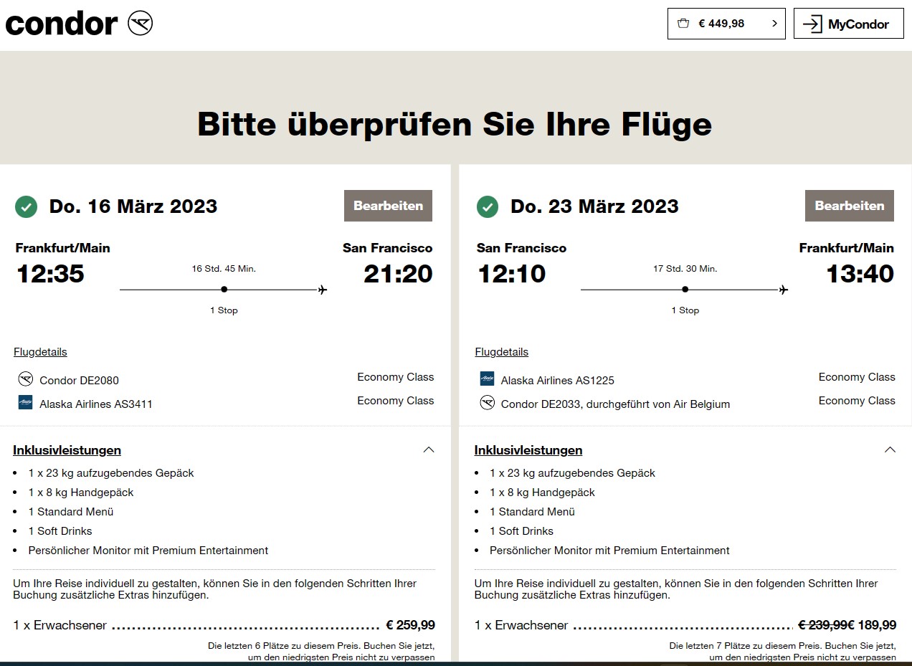Click the Inklusivleistungen heading of outbound flight
912x666 pixels.
tap(67, 450)
